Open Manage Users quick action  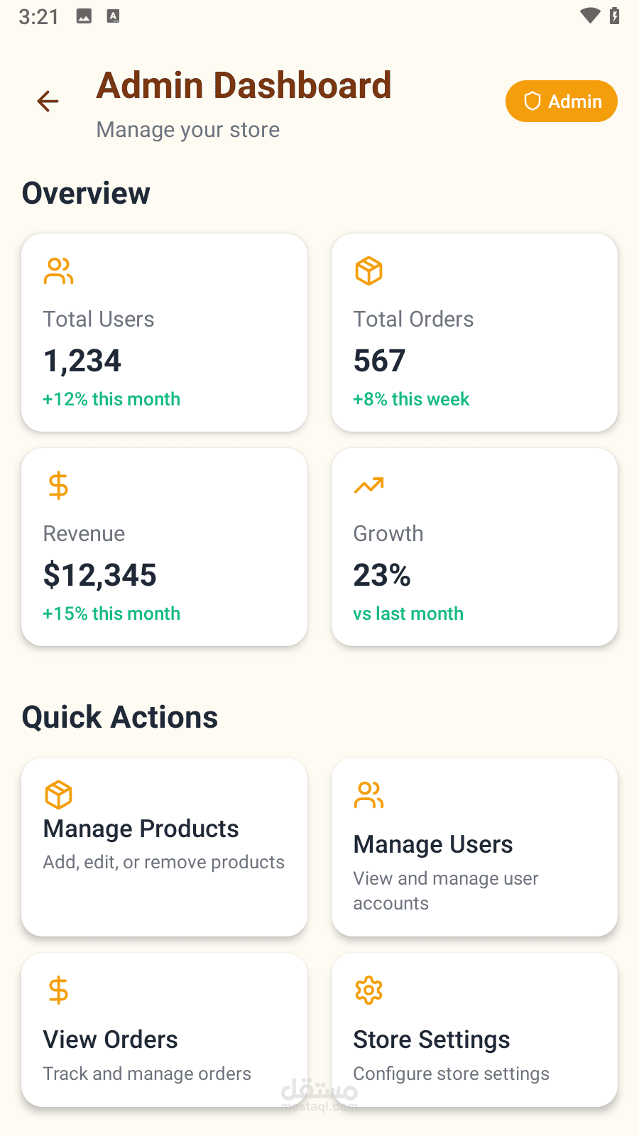click(x=474, y=846)
